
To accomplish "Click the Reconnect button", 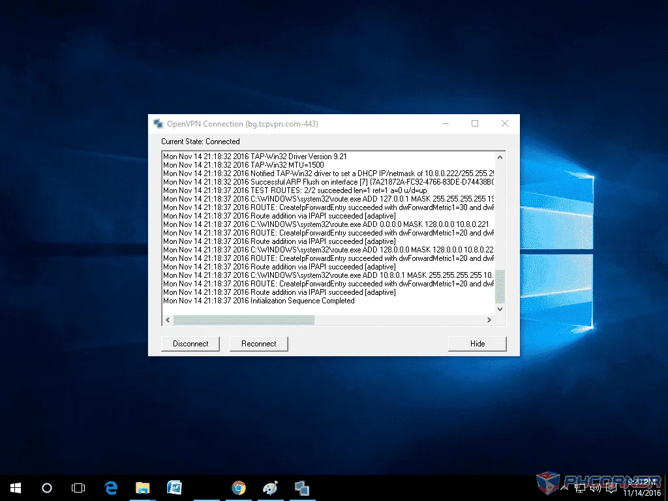I will pyautogui.click(x=258, y=344).
